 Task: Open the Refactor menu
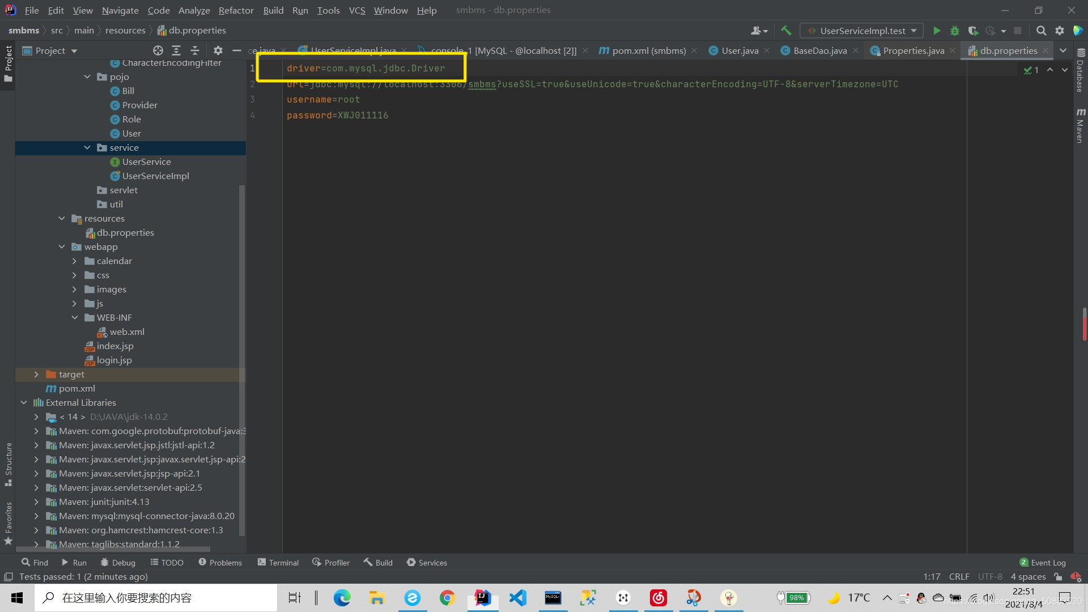pyautogui.click(x=236, y=10)
